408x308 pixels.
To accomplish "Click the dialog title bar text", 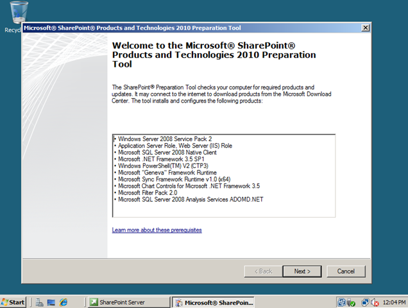I will pyautogui.click(x=132, y=28).
